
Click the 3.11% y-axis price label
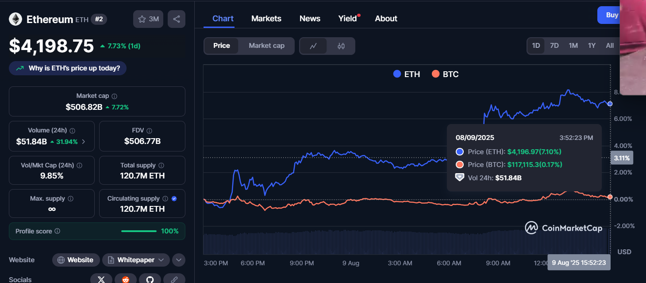tap(622, 158)
